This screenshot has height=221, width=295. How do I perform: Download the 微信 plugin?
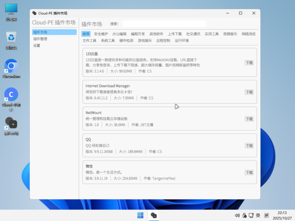click(249, 172)
